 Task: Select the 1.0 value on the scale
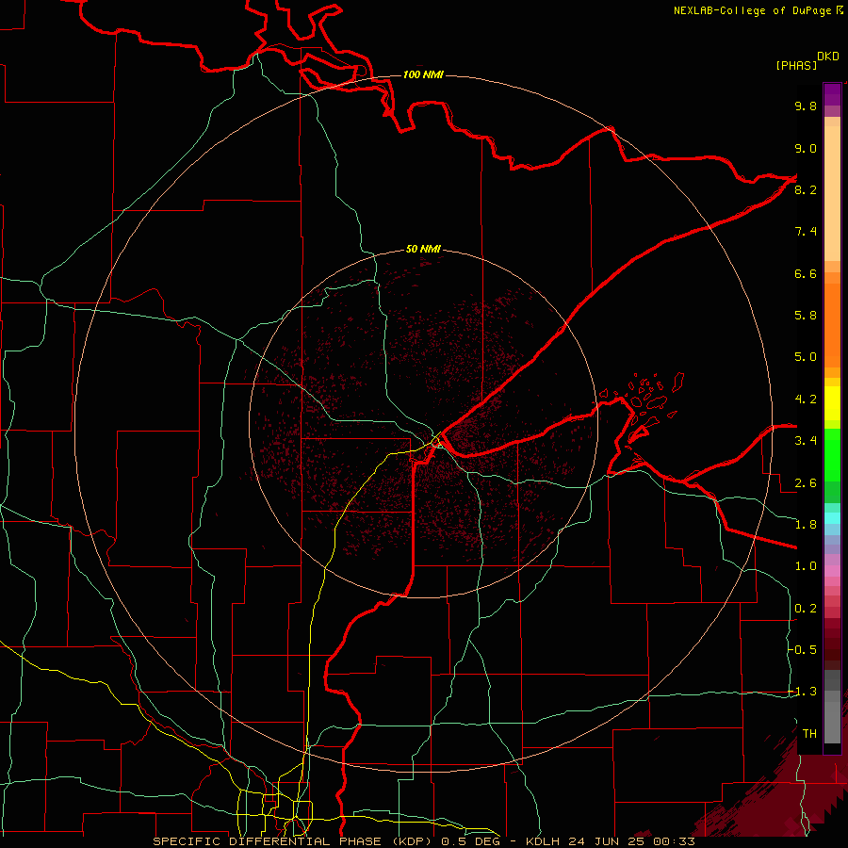click(x=806, y=566)
